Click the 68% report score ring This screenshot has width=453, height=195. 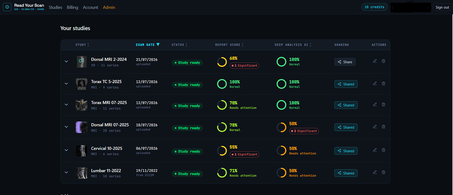222,62
